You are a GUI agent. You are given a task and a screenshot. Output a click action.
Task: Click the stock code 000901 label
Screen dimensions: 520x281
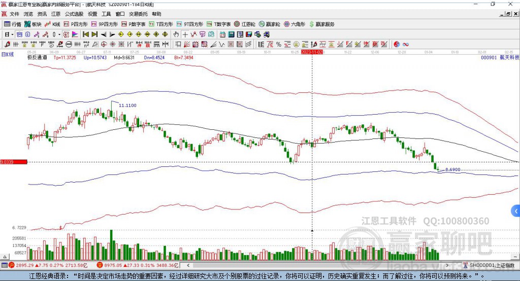point(489,58)
